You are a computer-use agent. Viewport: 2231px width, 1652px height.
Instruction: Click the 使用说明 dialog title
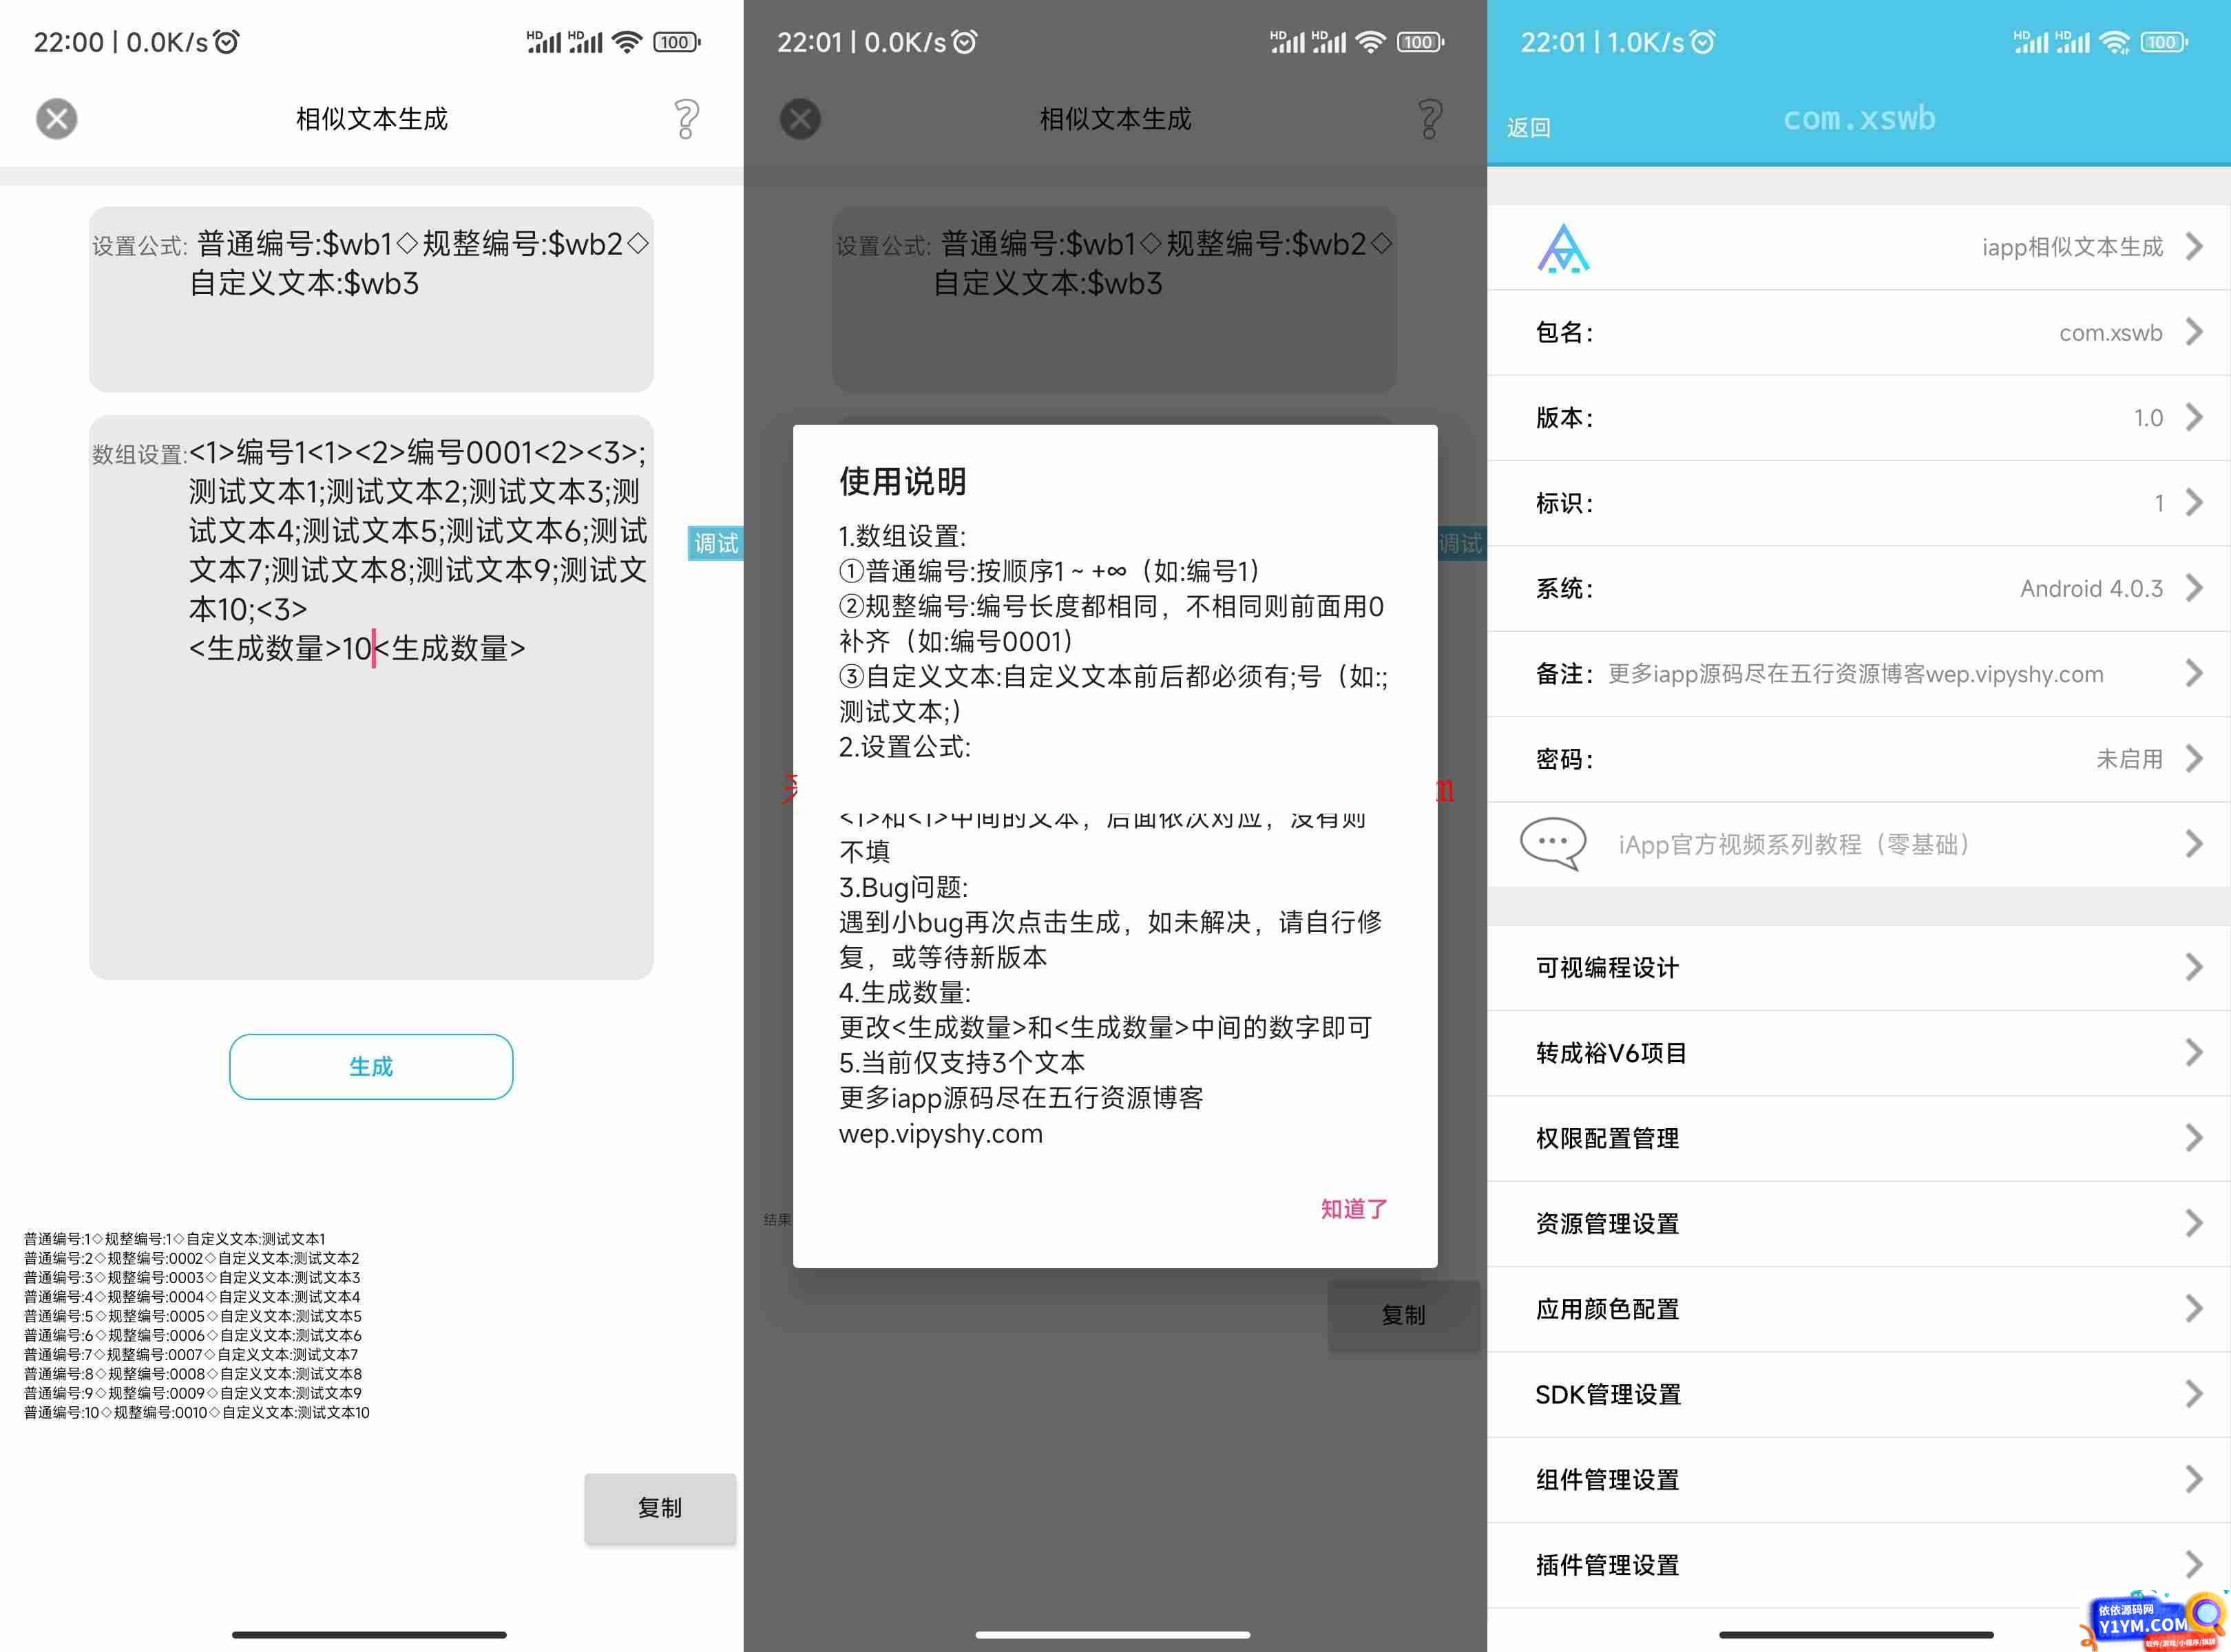point(903,481)
